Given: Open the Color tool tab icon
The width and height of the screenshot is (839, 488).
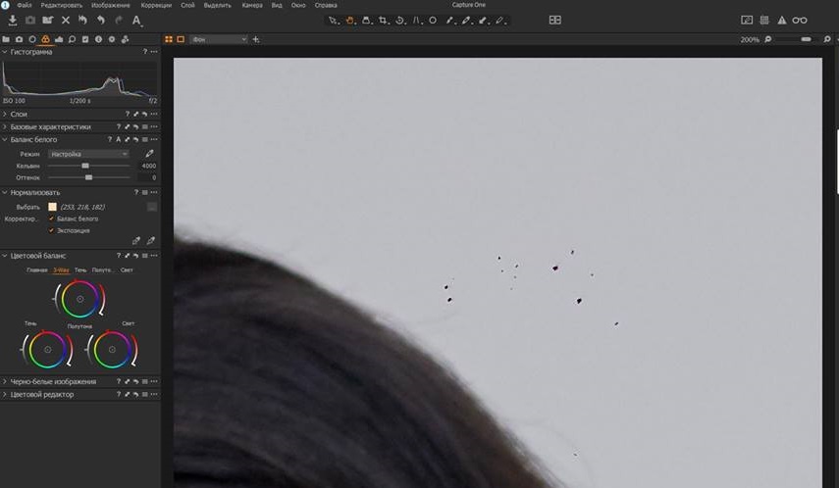Looking at the screenshot, I should point(45,39).
